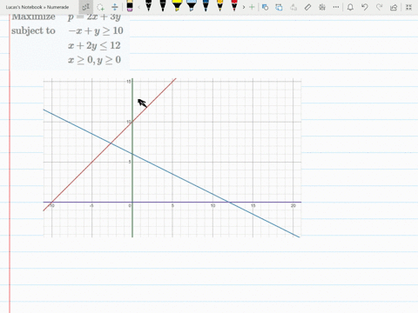Show more pens with right chevron
Image resolution: width=418 pixels, height=313 pixels.
point(244,7)
